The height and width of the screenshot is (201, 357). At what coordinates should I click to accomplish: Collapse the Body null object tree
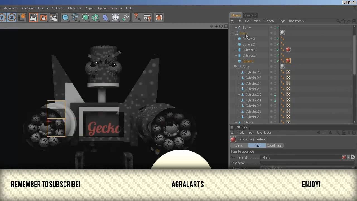pos(232,33)
